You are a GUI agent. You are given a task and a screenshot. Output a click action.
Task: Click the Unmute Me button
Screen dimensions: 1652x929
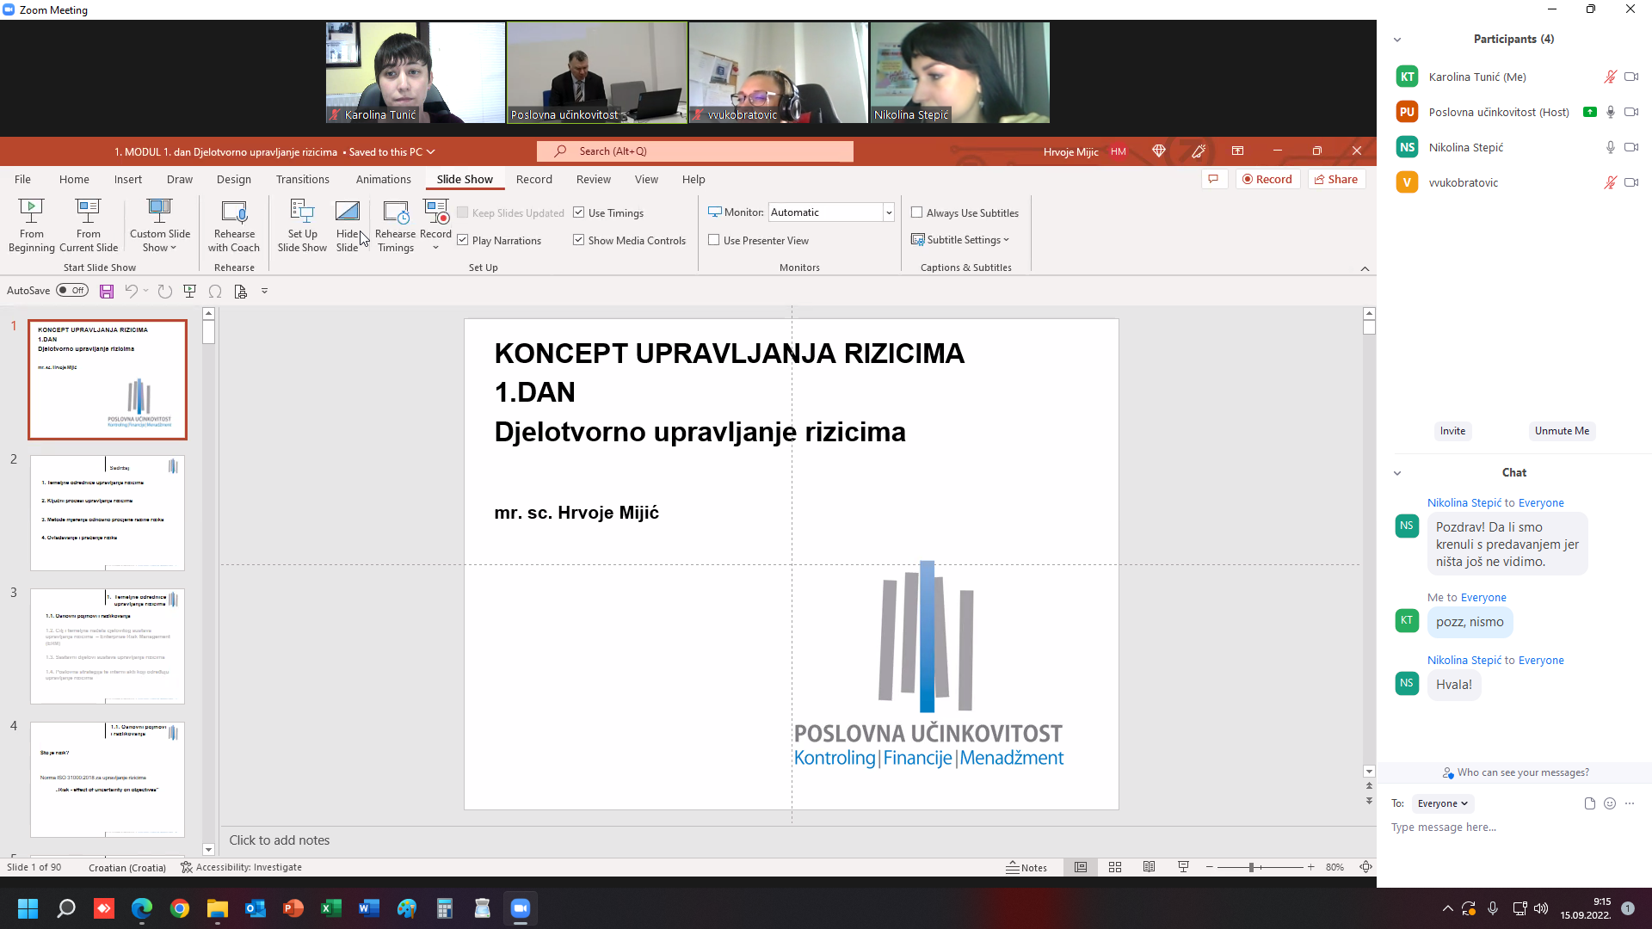coord(1562,431)
